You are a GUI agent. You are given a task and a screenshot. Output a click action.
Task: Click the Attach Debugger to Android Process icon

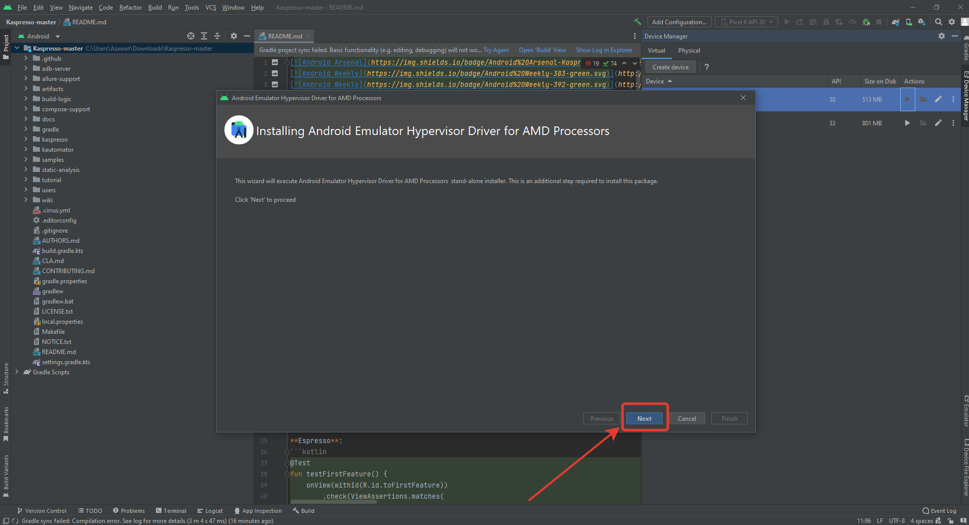pos(866,22)
